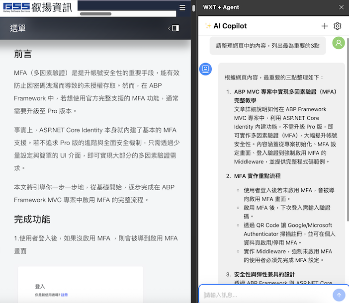Click the green user avatar icon

coord(339,43)
